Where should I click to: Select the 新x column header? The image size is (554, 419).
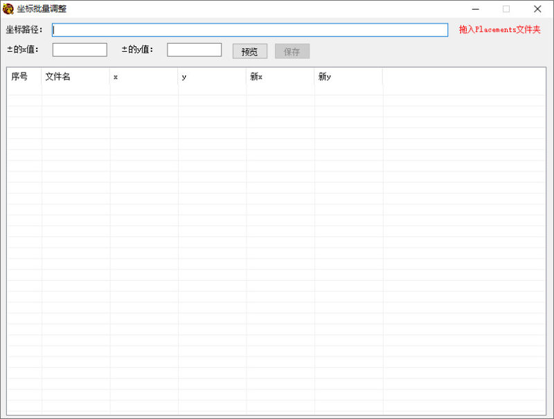coord(280,77)
